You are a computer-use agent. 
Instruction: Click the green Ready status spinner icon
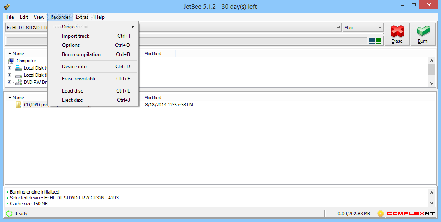(9, 214)
